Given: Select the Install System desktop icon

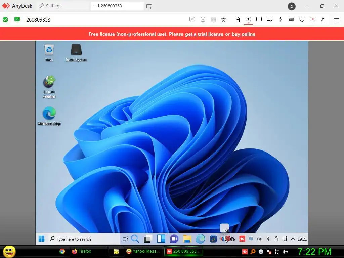Looking at the screenshot, I should 76,53.
